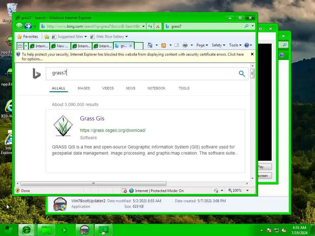Open the Tools menu
The image size is (315, 236).
tap(235, 45)
